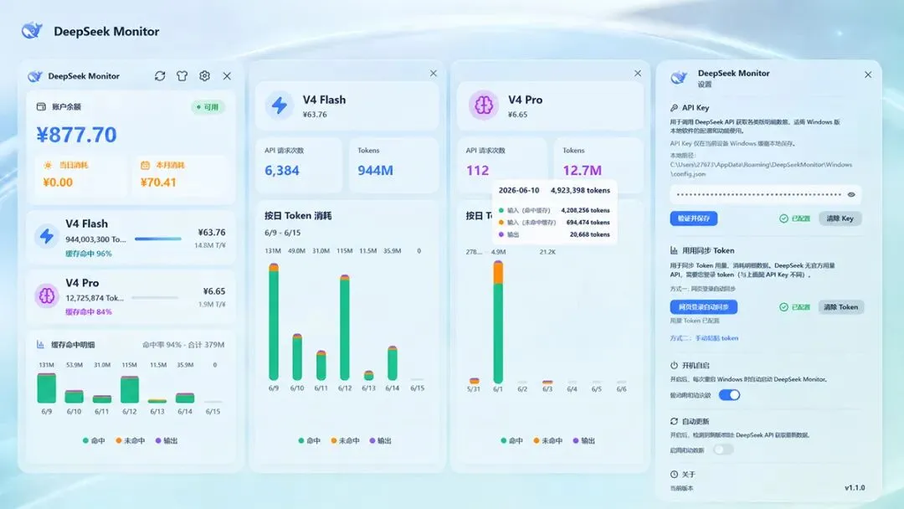
Task: Click the ¥70.41 monthly consumption value
Action: [158, 183]
